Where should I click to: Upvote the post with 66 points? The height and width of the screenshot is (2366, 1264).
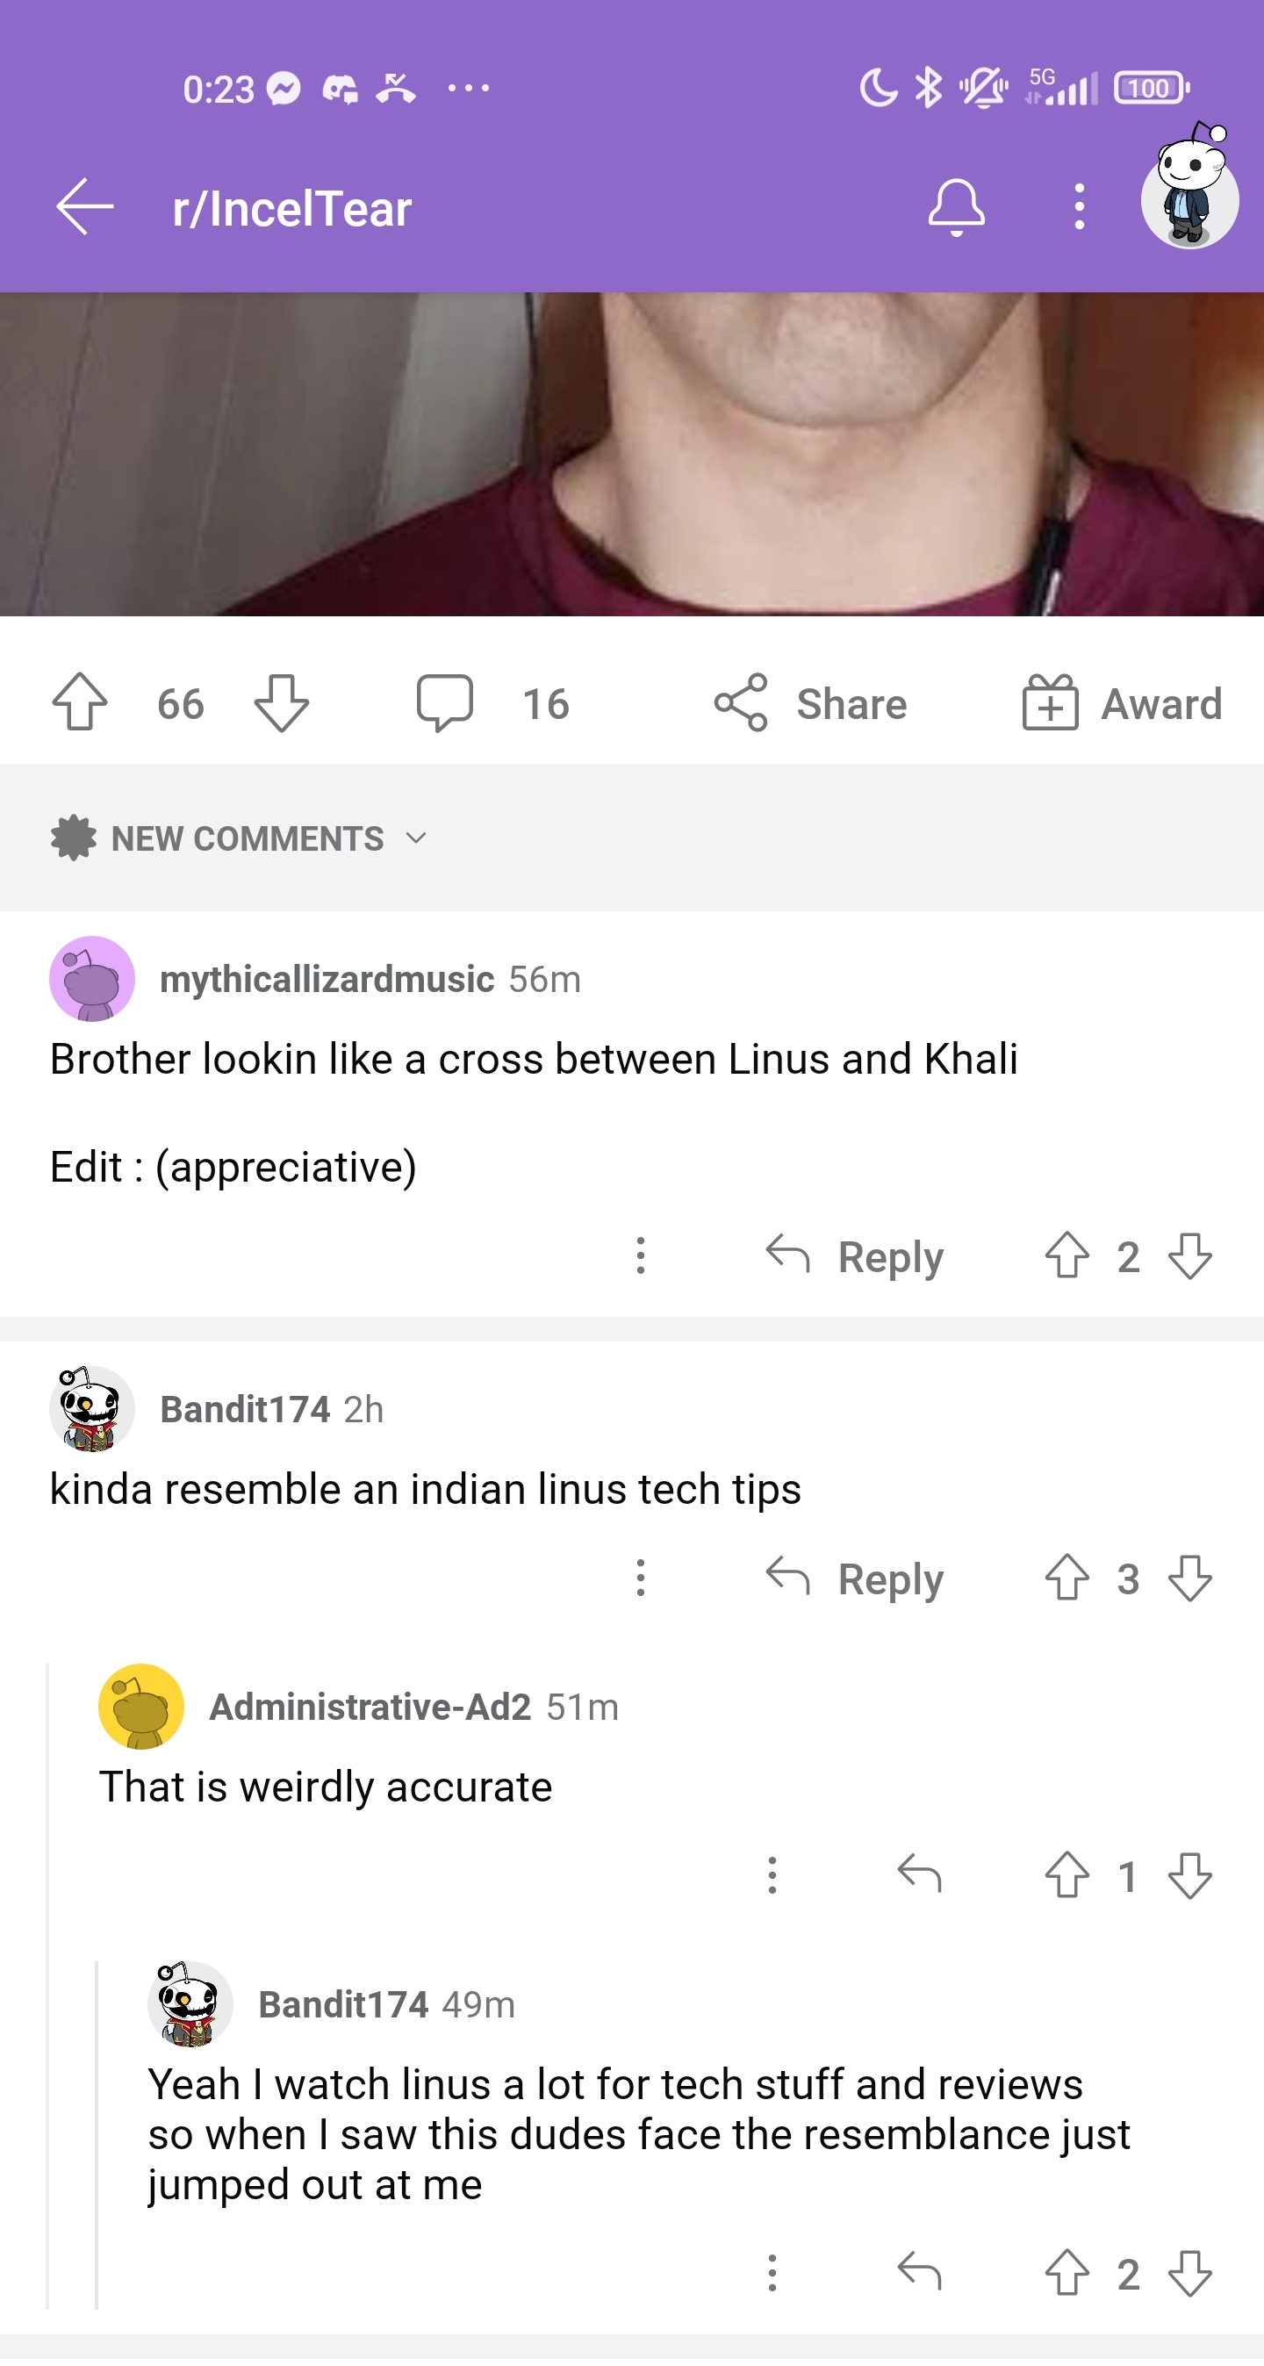80,703
